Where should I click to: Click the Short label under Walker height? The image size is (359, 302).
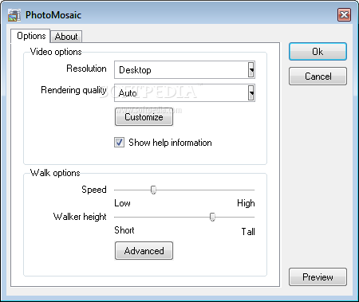tap(124, 230)
